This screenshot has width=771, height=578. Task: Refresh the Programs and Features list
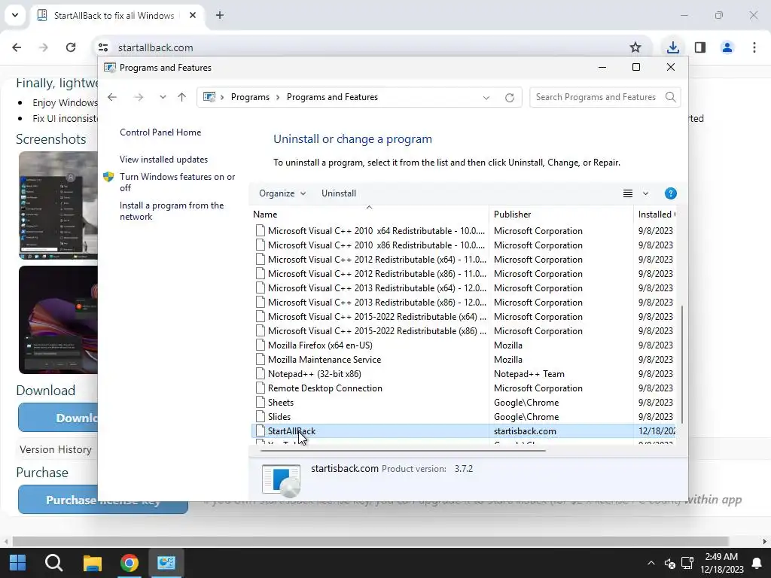[x=510, y=97]
